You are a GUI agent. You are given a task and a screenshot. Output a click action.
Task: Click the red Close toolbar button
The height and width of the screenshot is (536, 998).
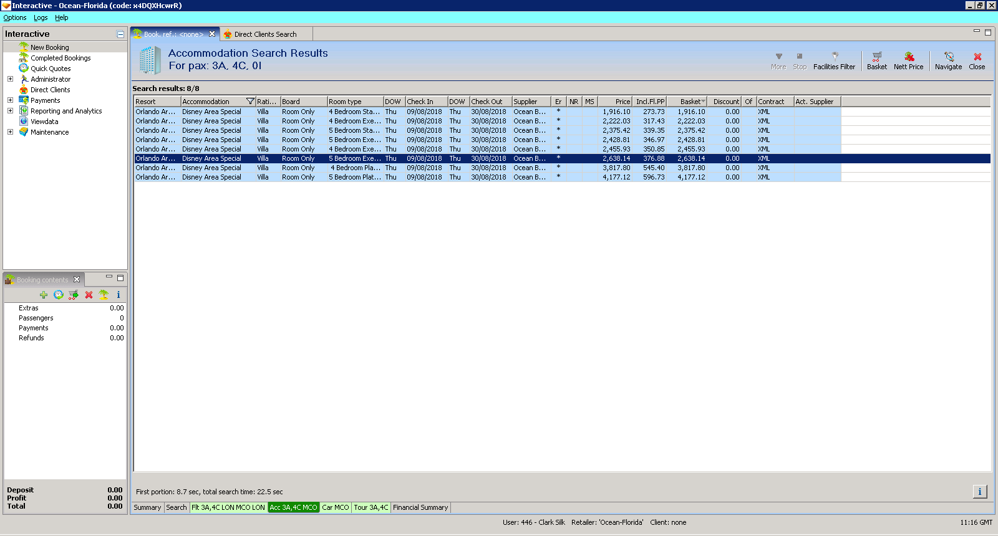pyautogui.click(x=977, y=61)
